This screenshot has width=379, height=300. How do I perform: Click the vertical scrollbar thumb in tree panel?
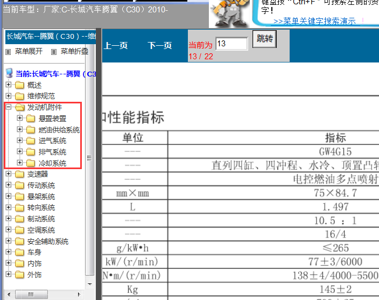tap(89, 158)
